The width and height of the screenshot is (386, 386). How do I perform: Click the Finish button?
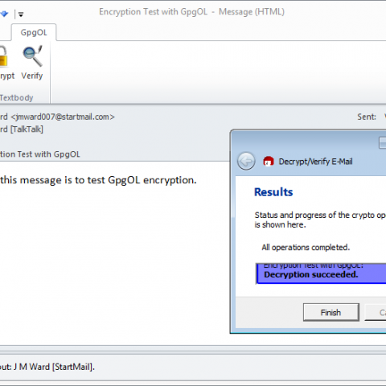[x=331, y=312]
